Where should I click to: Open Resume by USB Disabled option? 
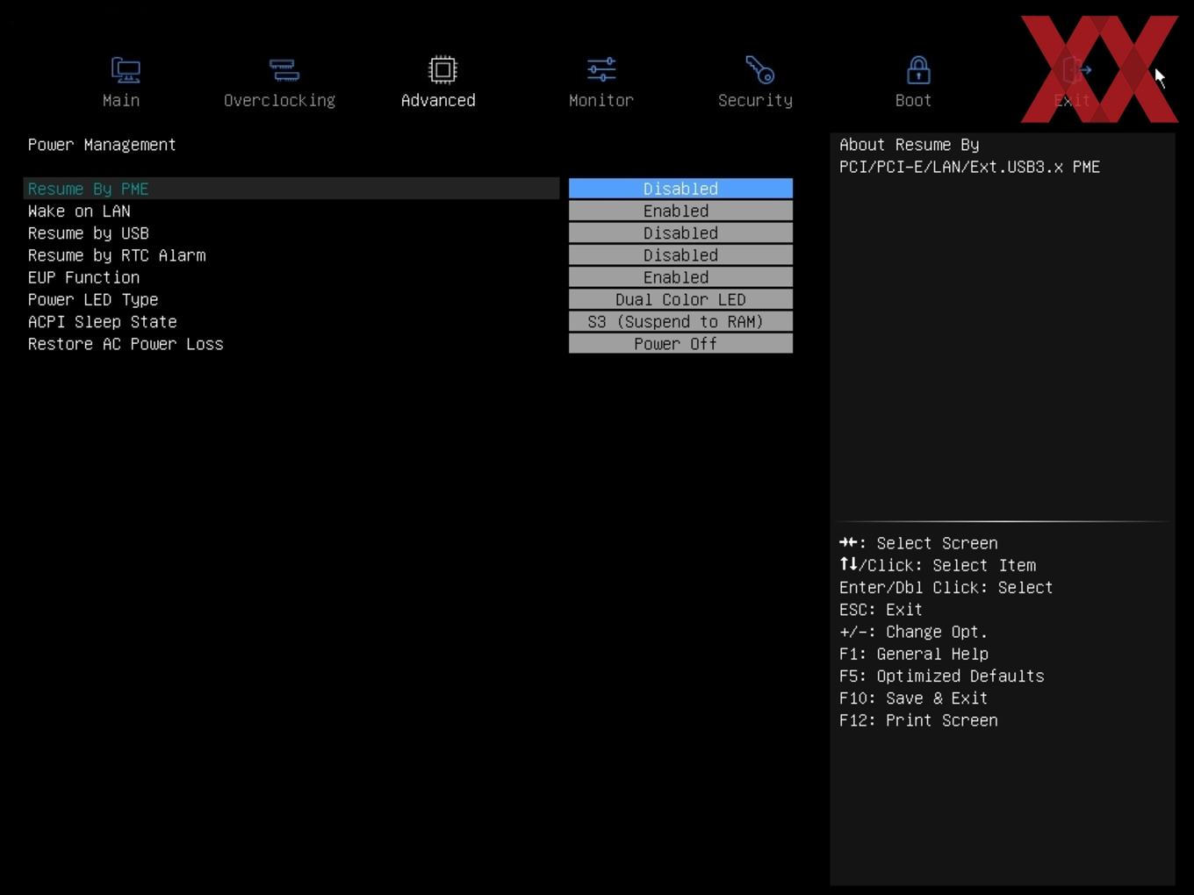click(x=680, y=233)
